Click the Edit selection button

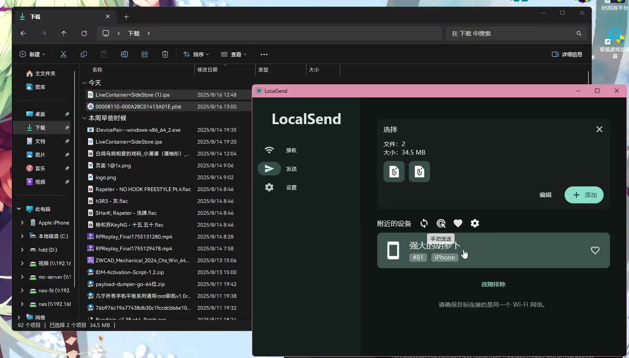click(545, 195)
